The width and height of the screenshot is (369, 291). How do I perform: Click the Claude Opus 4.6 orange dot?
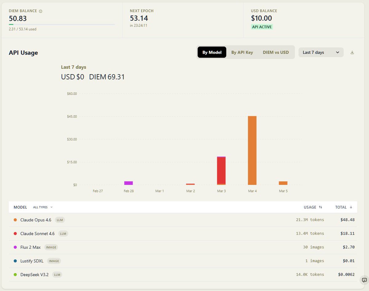[15, 220]
